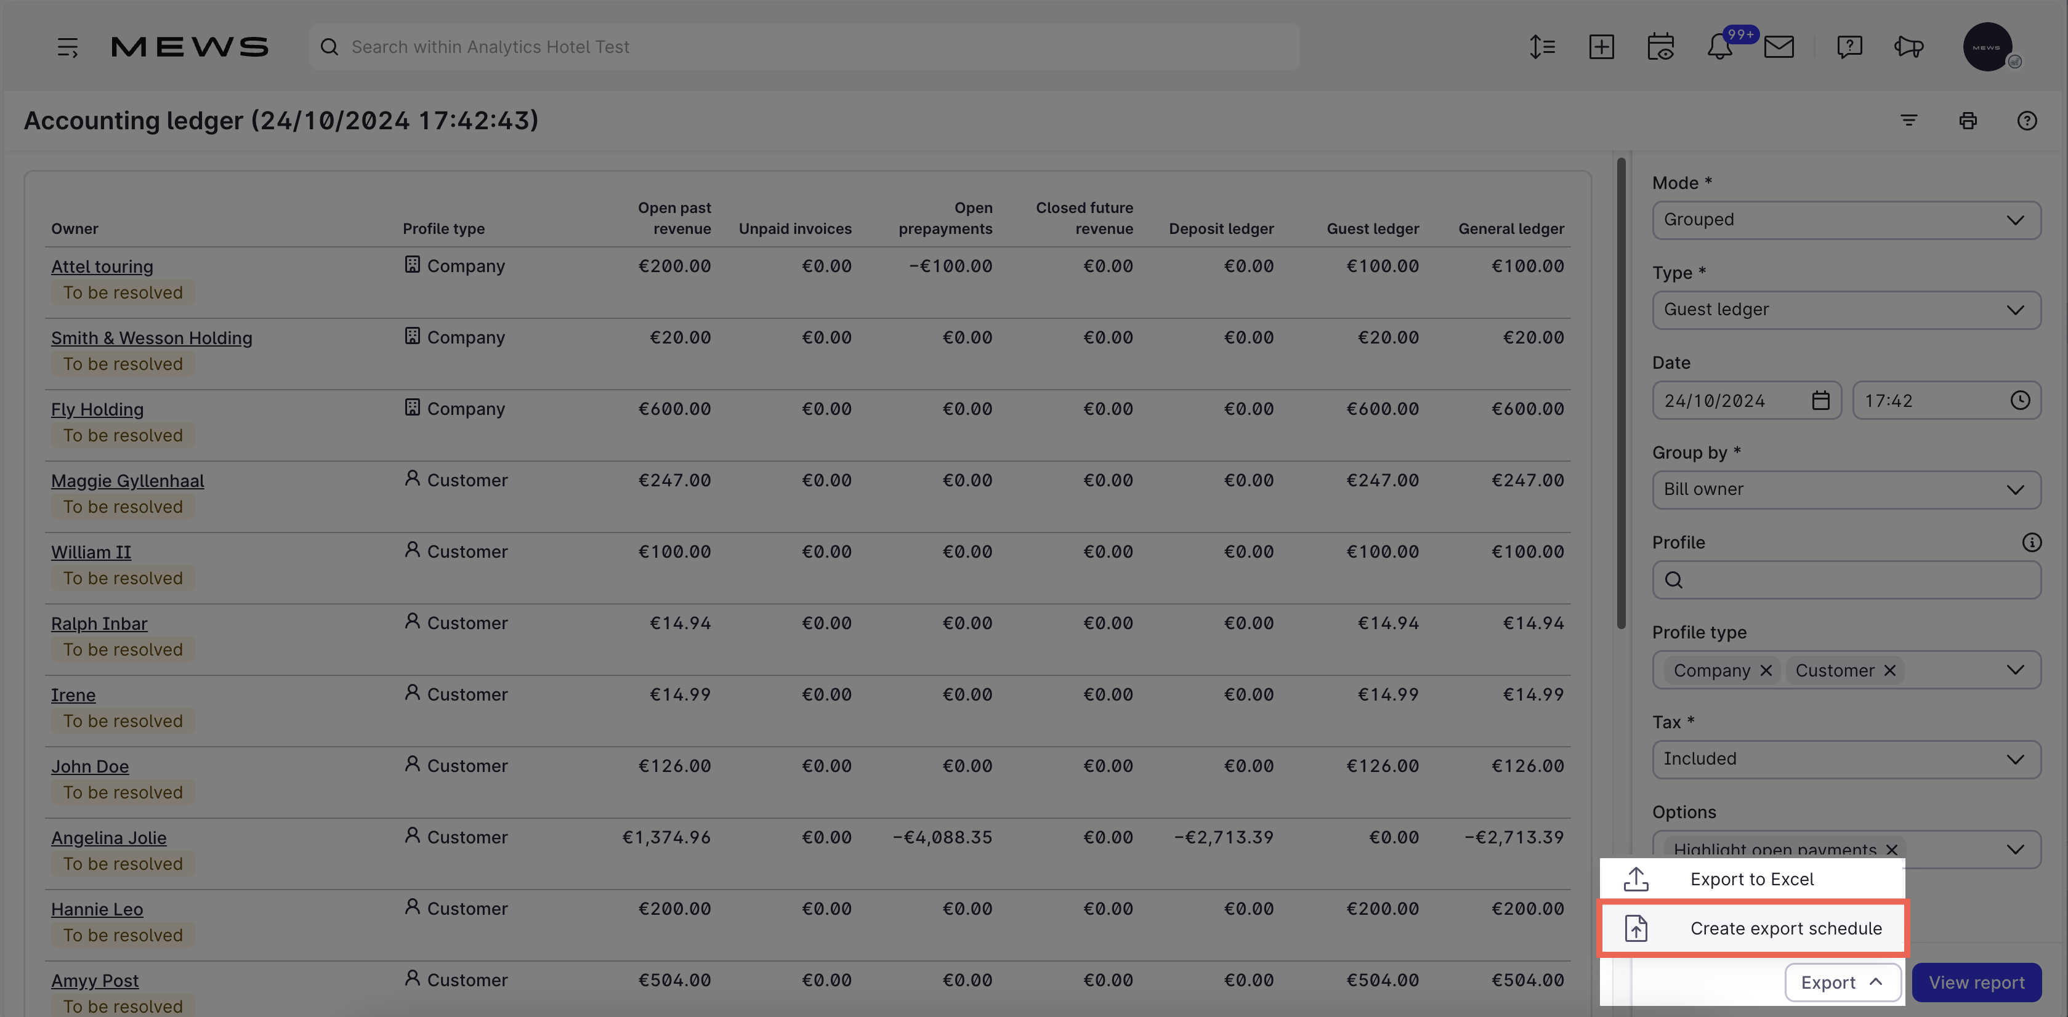
Task: Click the View report button
Action: tap(1976, 982)
